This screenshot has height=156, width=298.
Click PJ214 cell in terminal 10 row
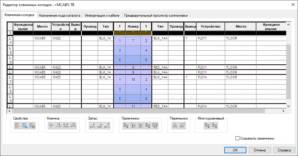(211, 77)
